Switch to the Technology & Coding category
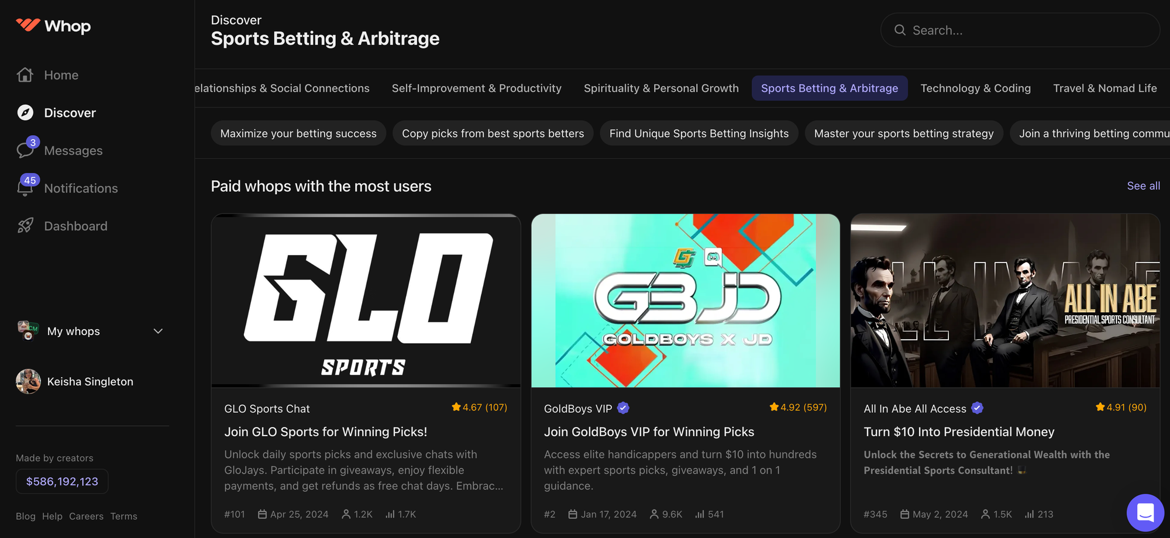 [975, 88]
